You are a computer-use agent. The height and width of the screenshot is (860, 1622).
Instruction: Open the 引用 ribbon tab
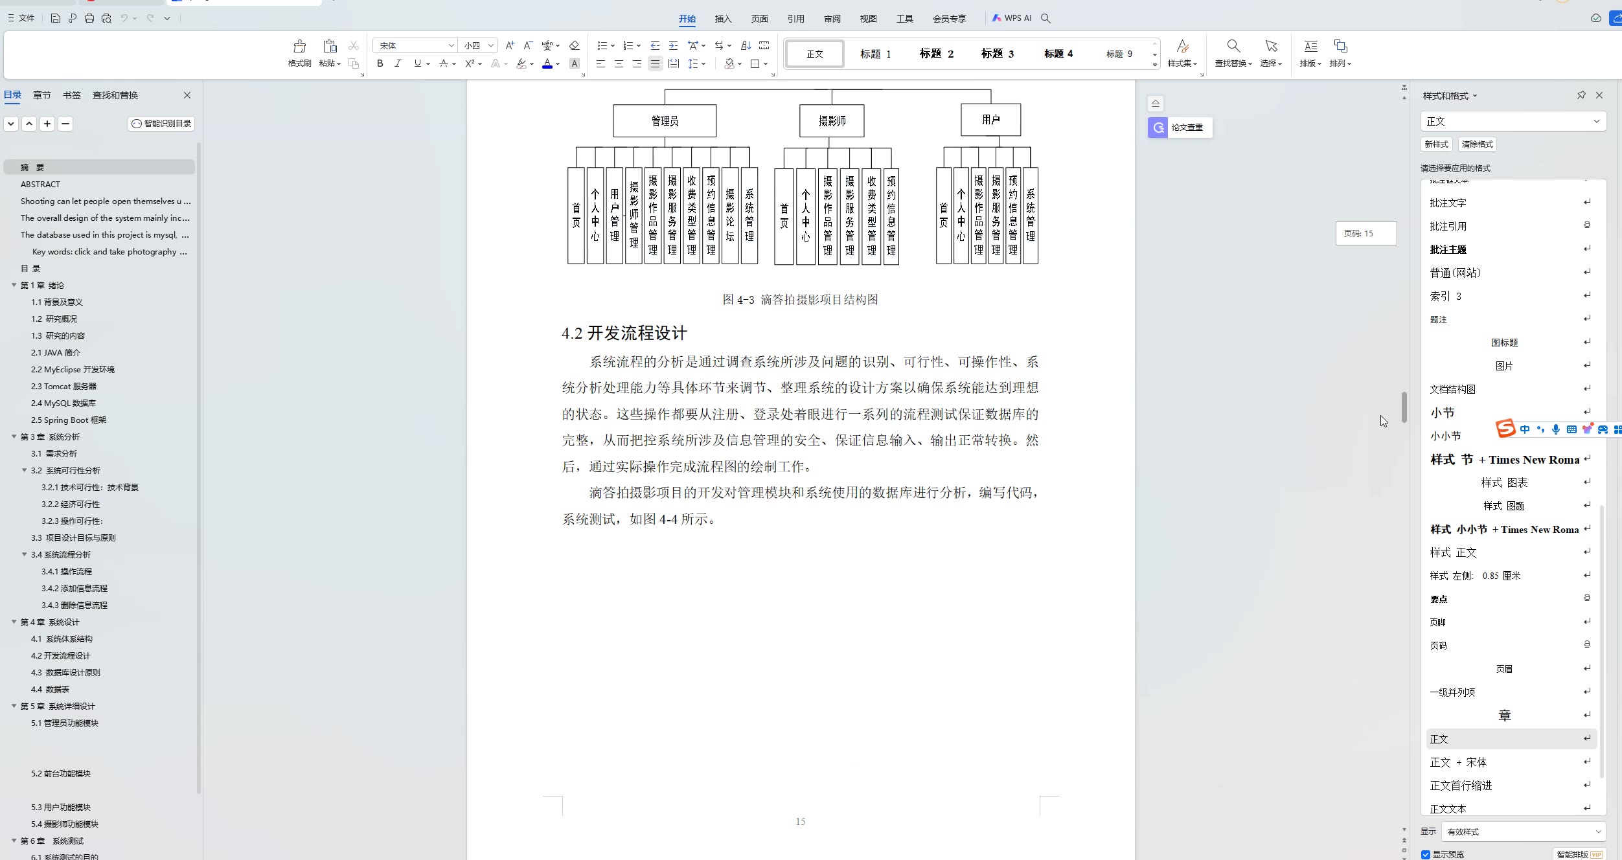coord(795,19)
